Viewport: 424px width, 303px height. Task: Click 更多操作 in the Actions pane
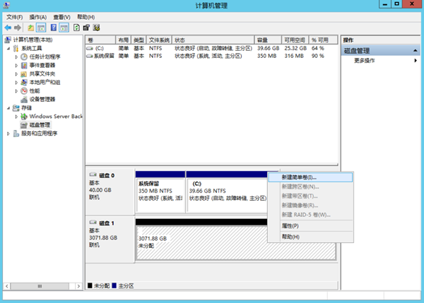pyautogui.click(x=365, y=61)
